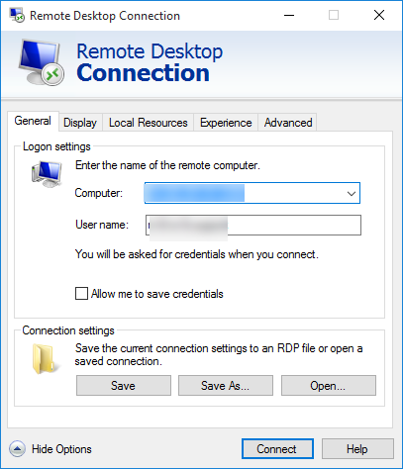
Task: Open the Local Resources tab
Action: point(148,123)
